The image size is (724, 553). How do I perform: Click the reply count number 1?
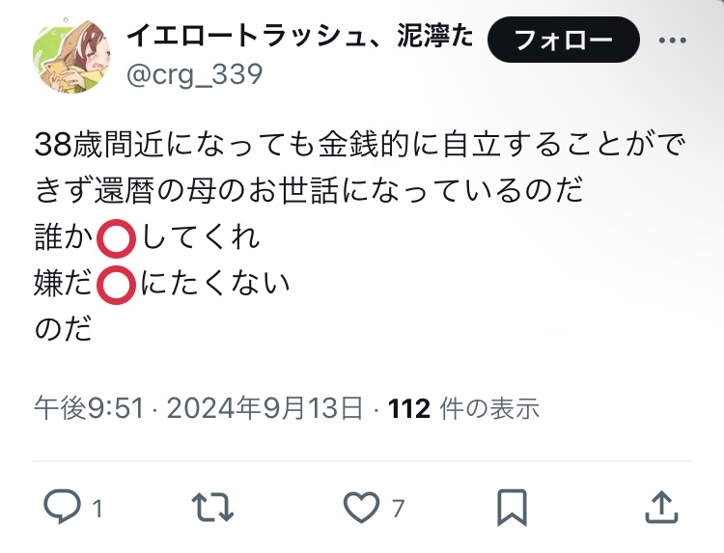coord(97,510)
